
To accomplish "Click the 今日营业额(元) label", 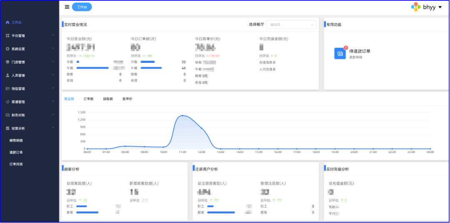I will (x=79, y=39).
